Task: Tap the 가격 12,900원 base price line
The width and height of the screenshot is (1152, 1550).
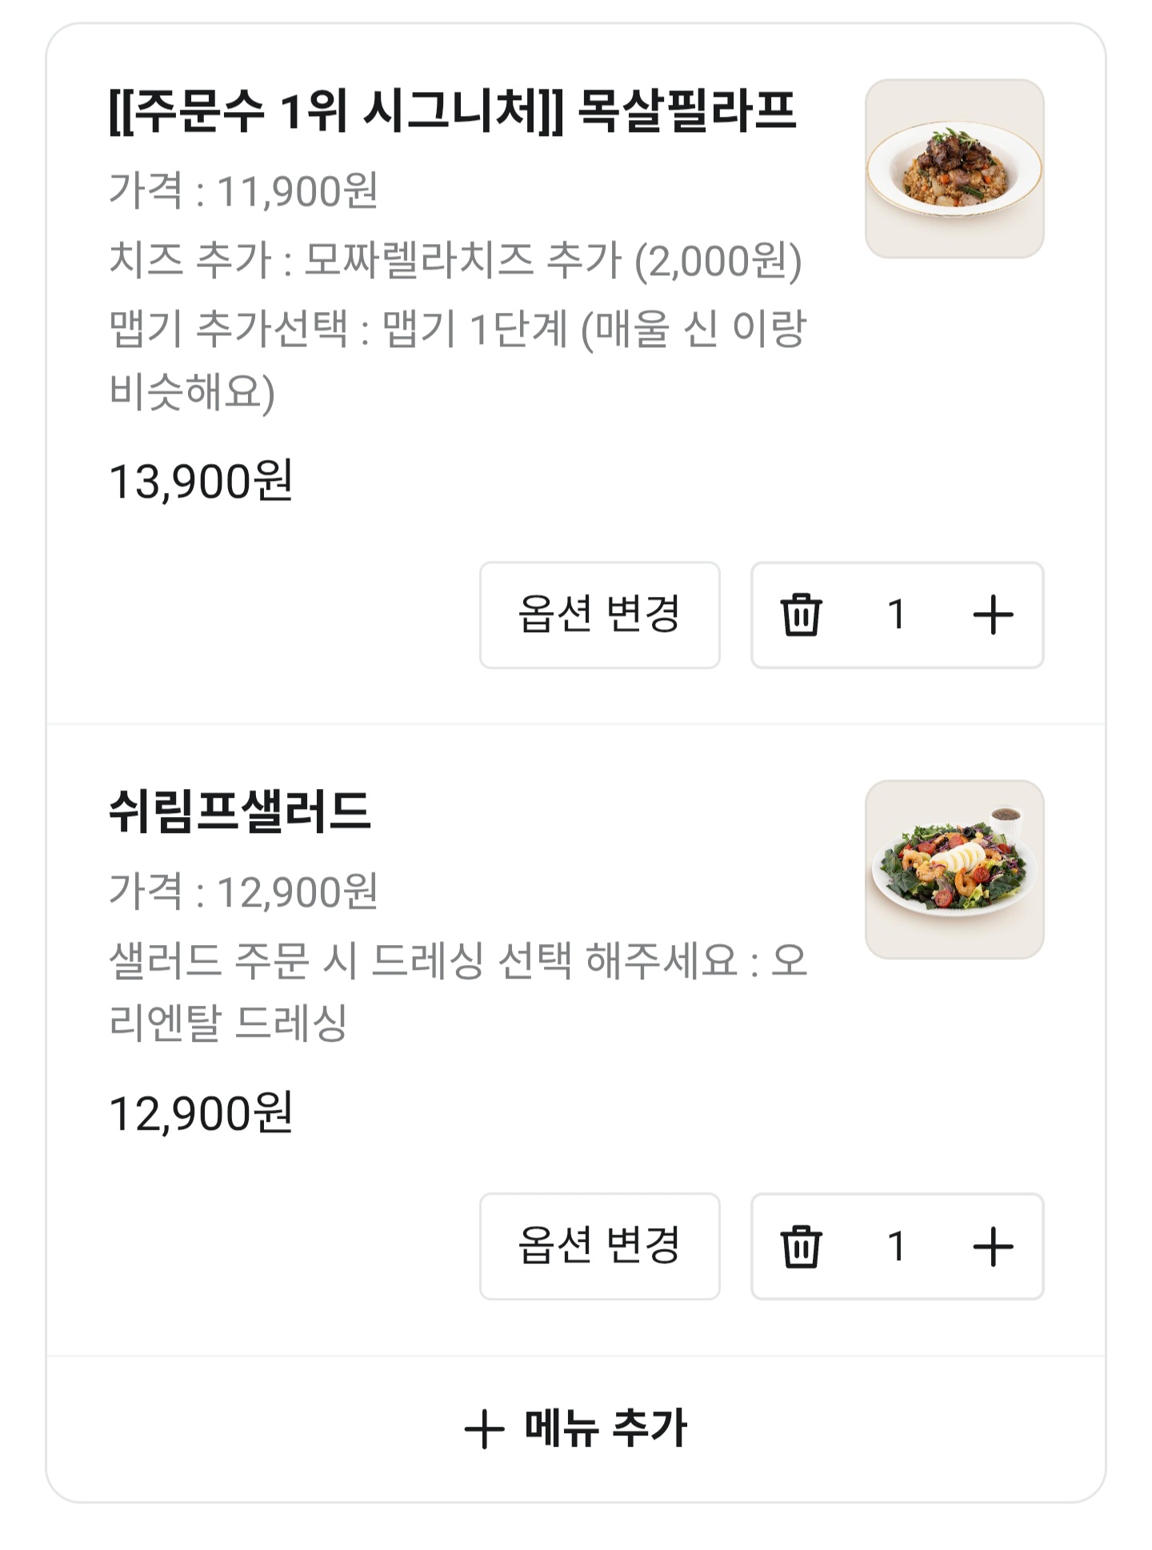Action: tap(243, 891)
